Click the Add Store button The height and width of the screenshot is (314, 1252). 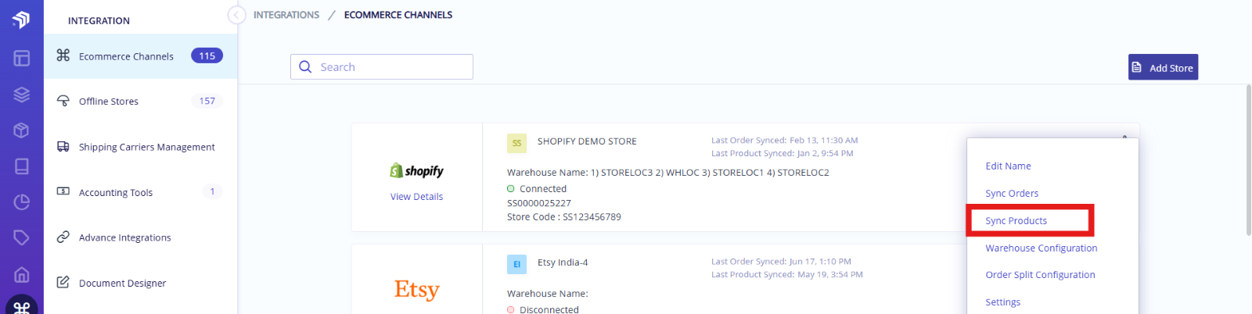coord(1163,67)
